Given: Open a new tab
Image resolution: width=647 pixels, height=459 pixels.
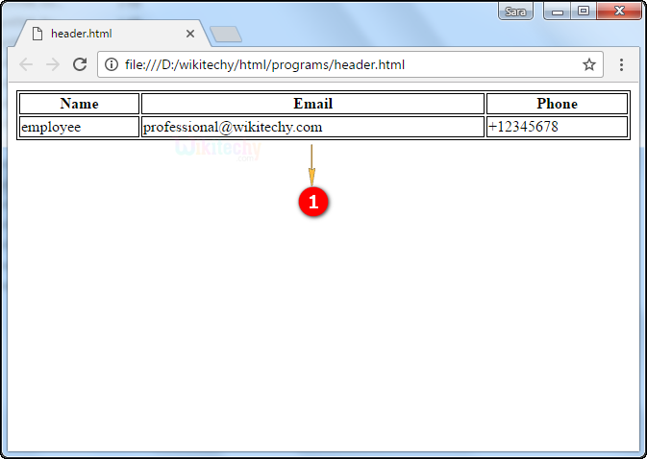Looking at the screenshot, I should click(x=225, y=35).
